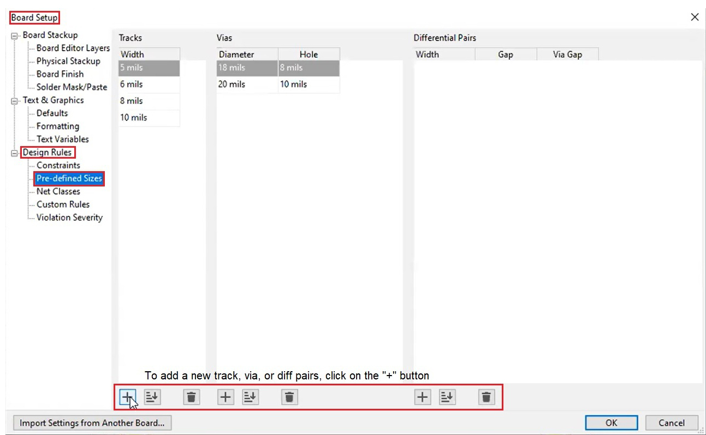This screenshot has height=435, width=706.
Task: Delete the selected differential pair
Action: [486, 397]
